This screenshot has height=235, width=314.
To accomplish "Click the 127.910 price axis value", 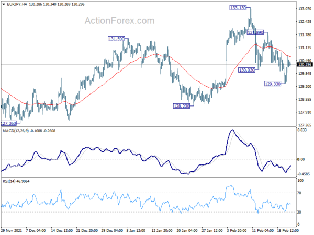I will click(305, 112).
